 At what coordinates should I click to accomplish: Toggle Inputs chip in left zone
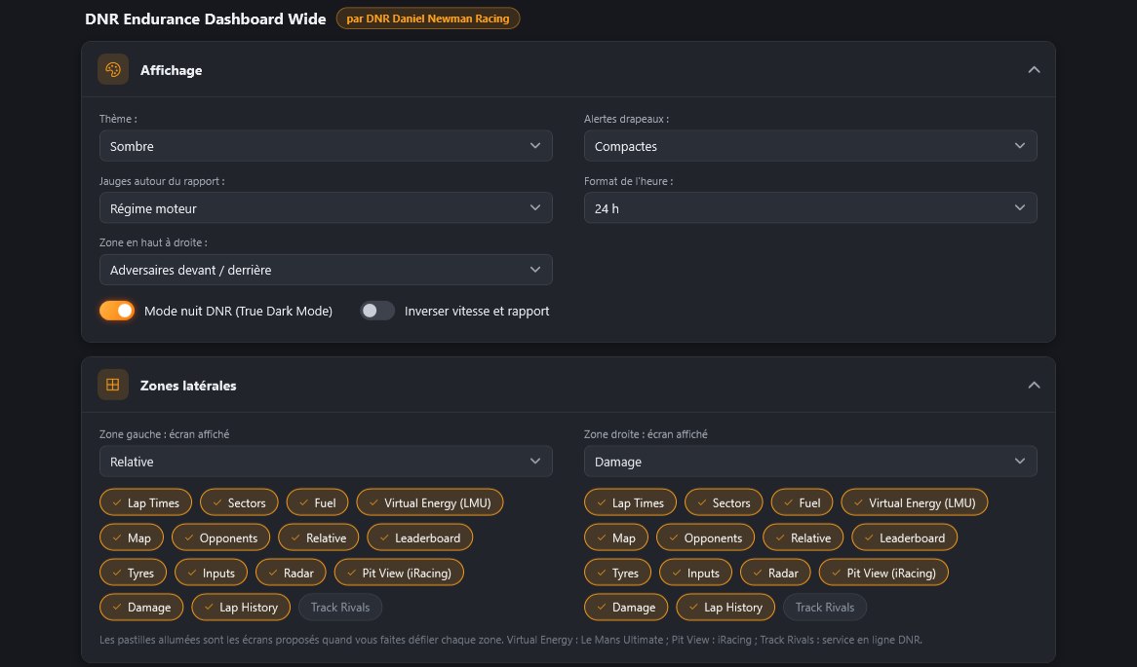[211, 573]
